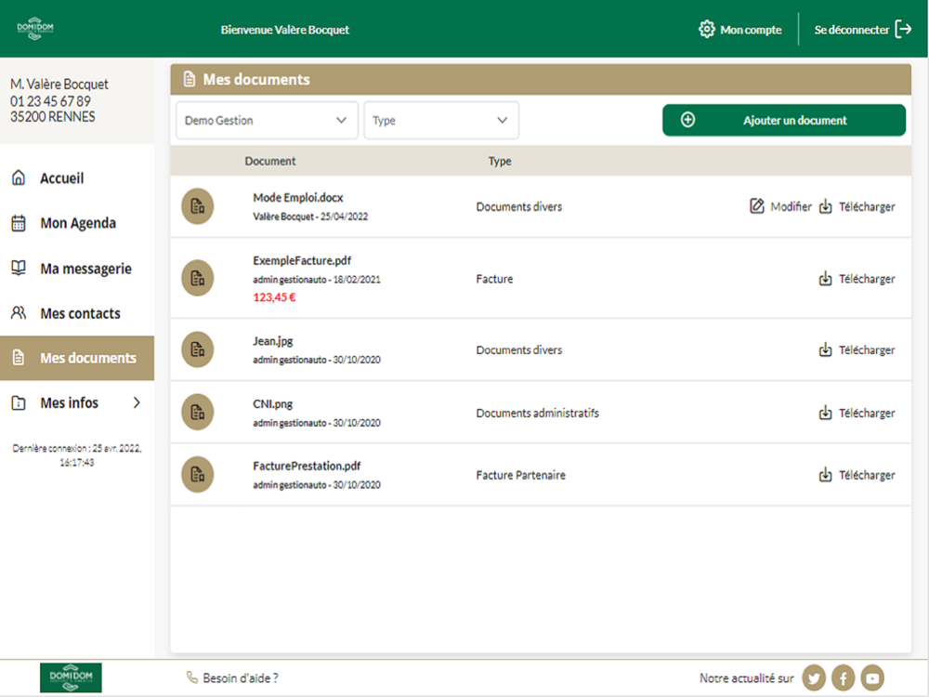The width and height of the screenshot is (929, 697).
Task: Click Télécharger for FacturePrestation.pdf
Action: click(x=867, y=475)
